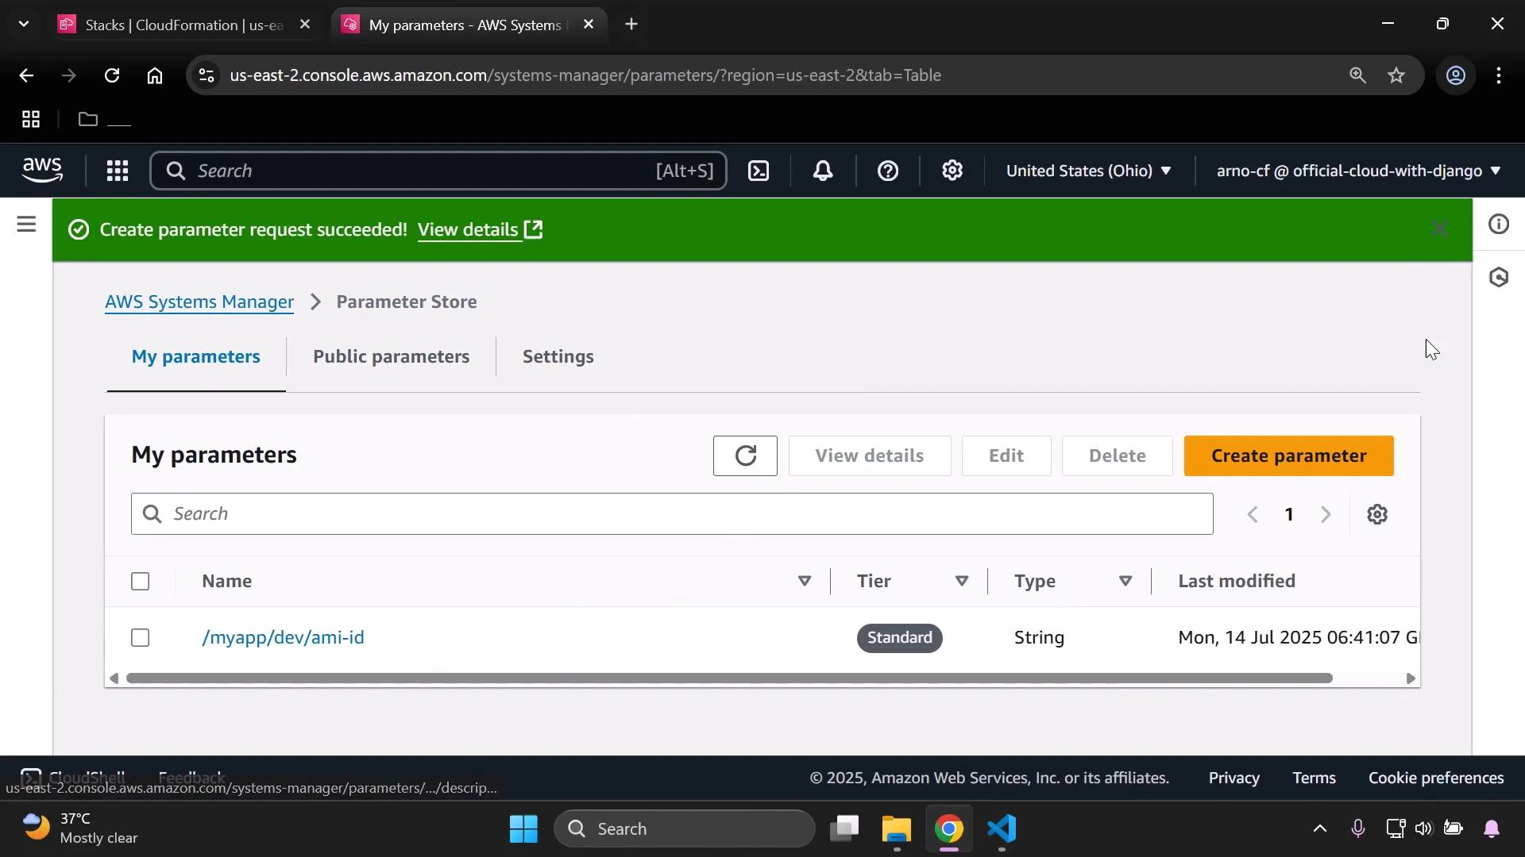Check the select-all parameters checkbox
1525x857 pixels.
[x=140, y=581]
